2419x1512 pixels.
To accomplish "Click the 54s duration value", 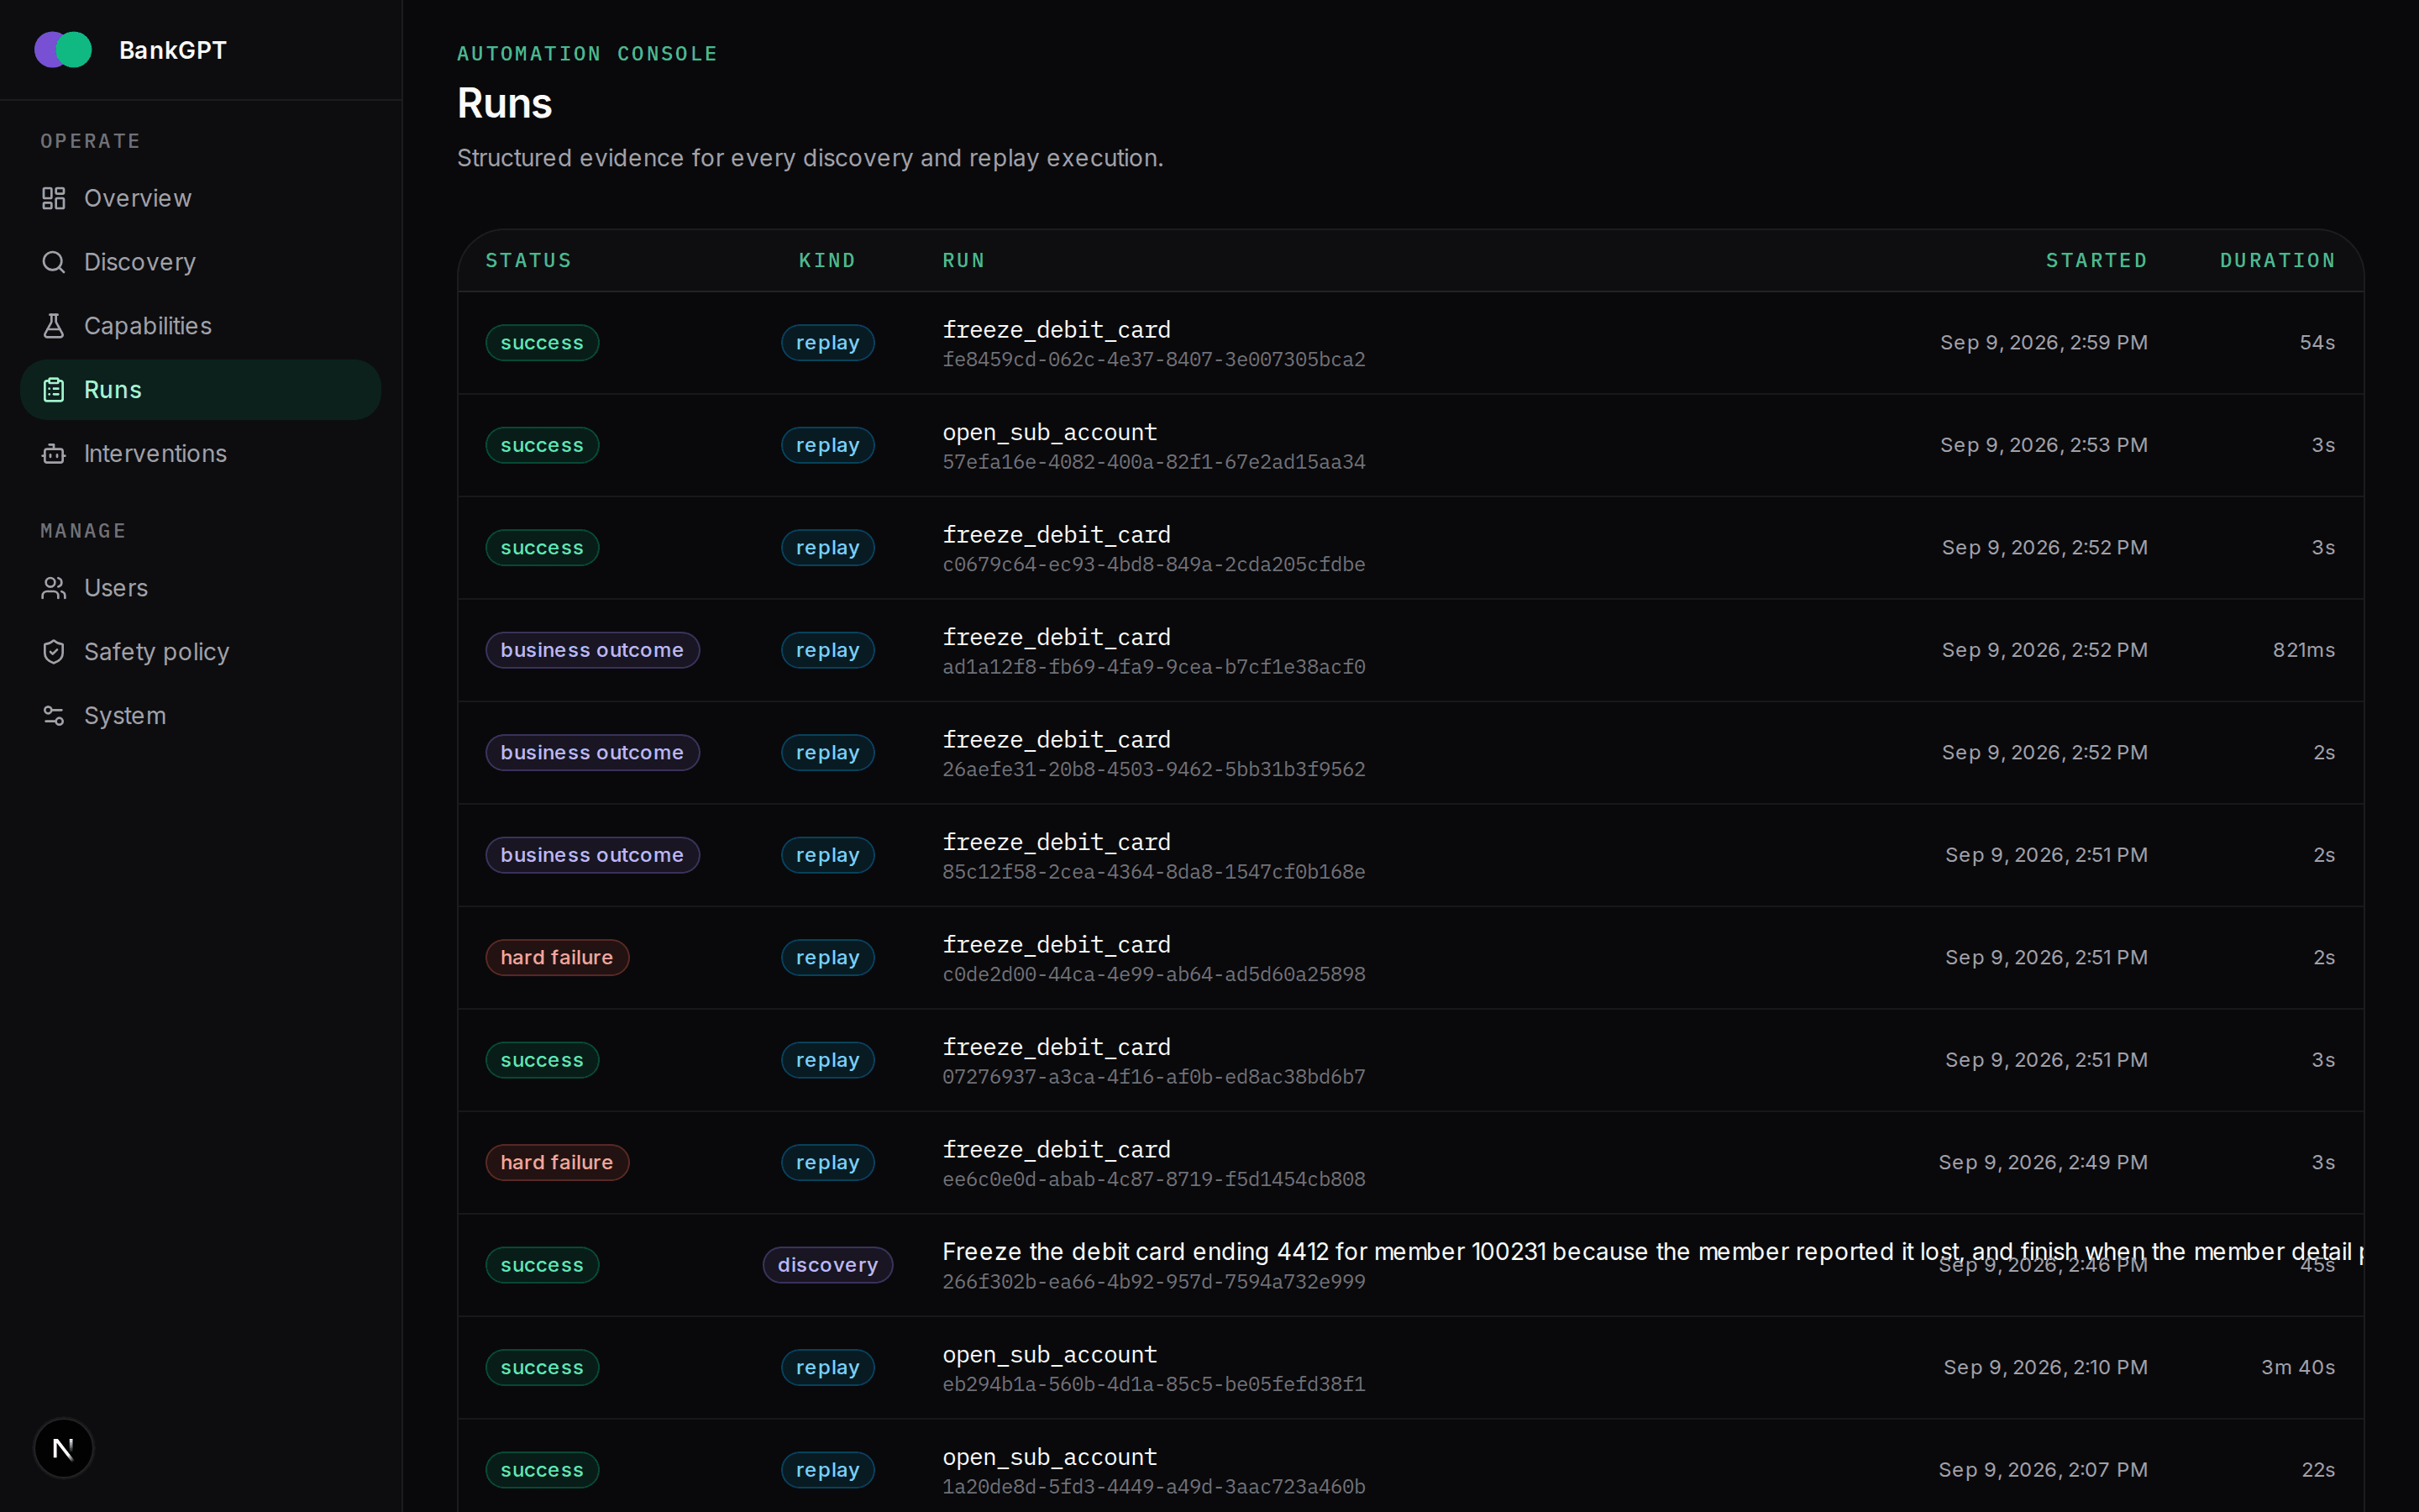I will [x=2317, y=342].
